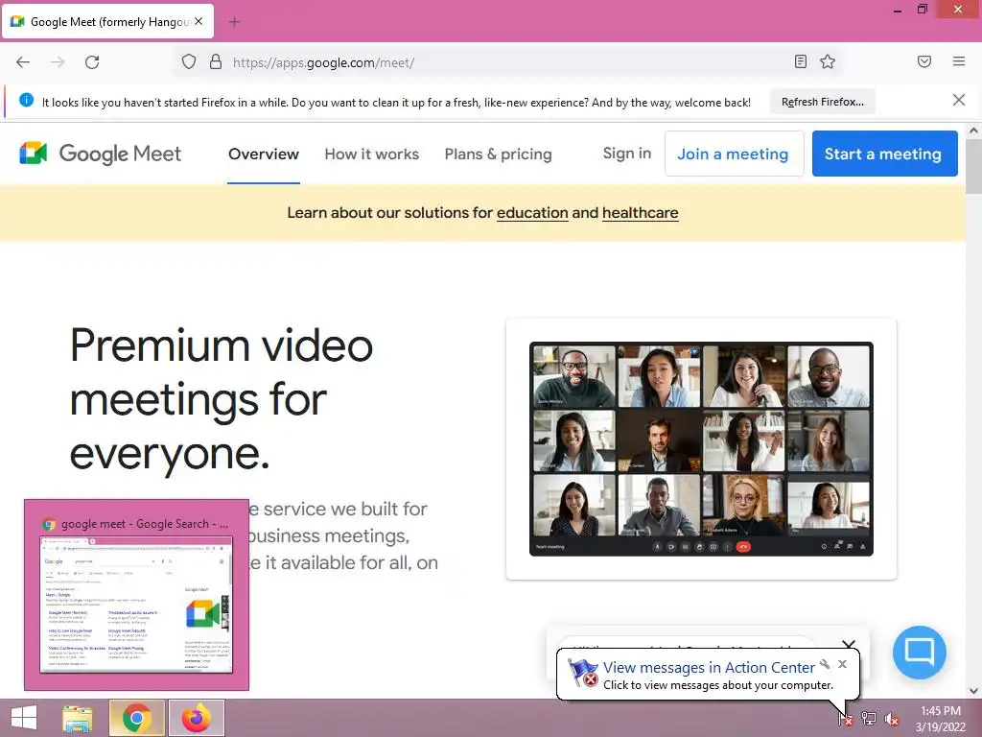Close the Action Center balloon notification
The width and height of the screenshot is (982, 737).
842,664
